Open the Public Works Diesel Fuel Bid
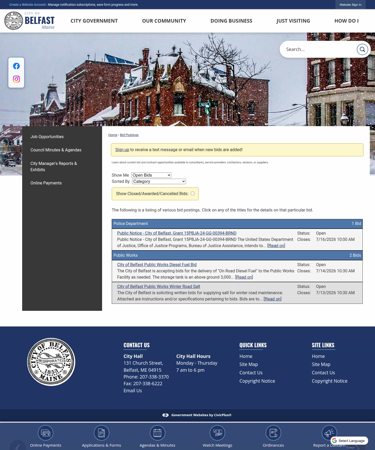This screenshot has width=375, height=450. pos(157,265)
